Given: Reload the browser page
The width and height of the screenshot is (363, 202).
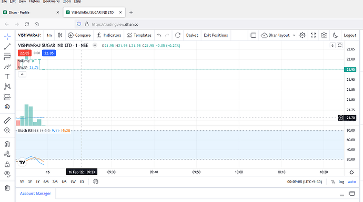Looking at the screenshot, I should [27, 24].
